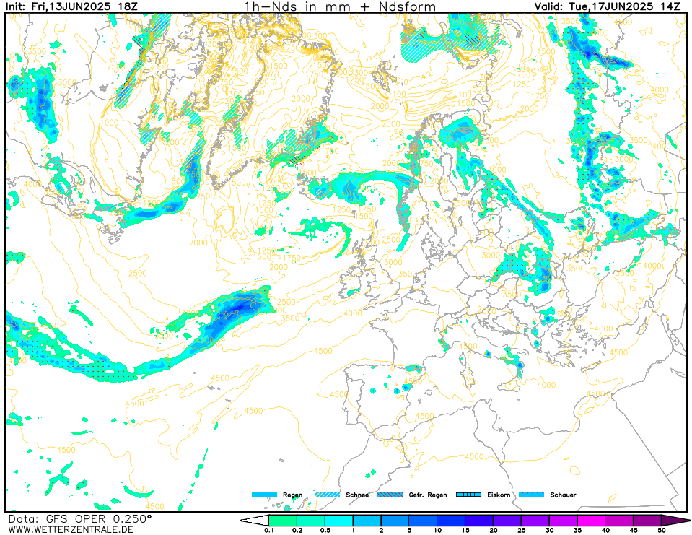Click the dark purple right arrow of color scale
The height and width of the screenshot is (535, 692).
pyautogui.click(x=675, y=521)
